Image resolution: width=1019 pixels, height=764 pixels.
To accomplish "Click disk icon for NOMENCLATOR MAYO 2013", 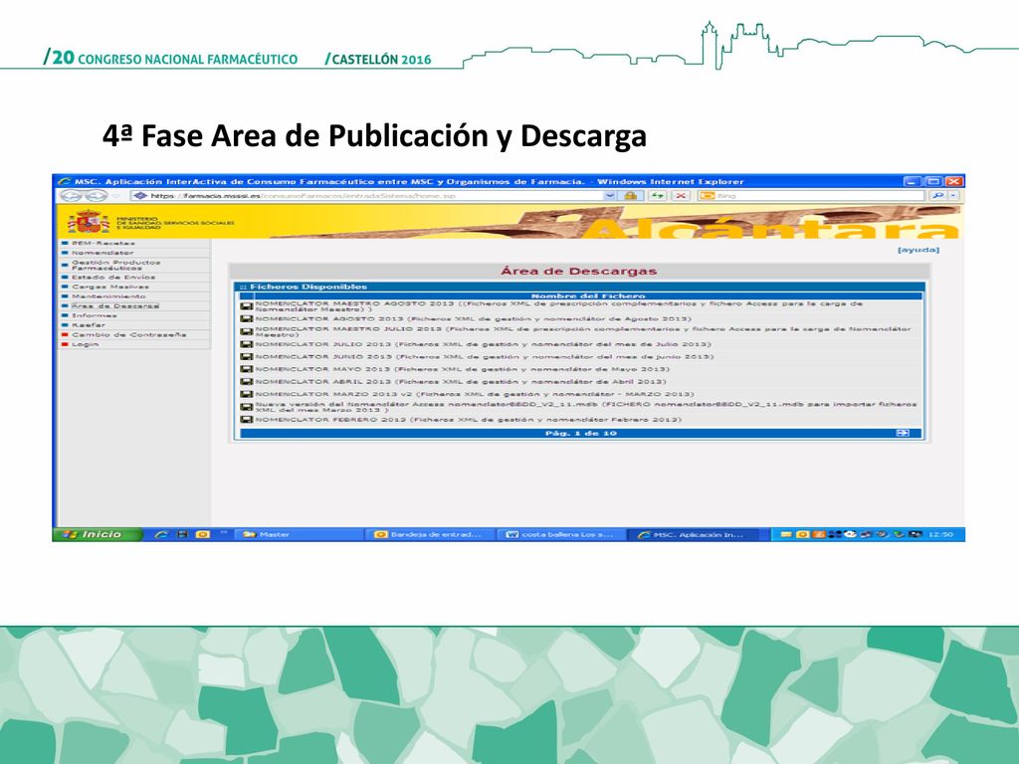I will tap(247, 369).
